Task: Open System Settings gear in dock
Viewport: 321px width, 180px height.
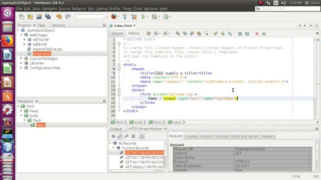Action: [x=8, y=109]
